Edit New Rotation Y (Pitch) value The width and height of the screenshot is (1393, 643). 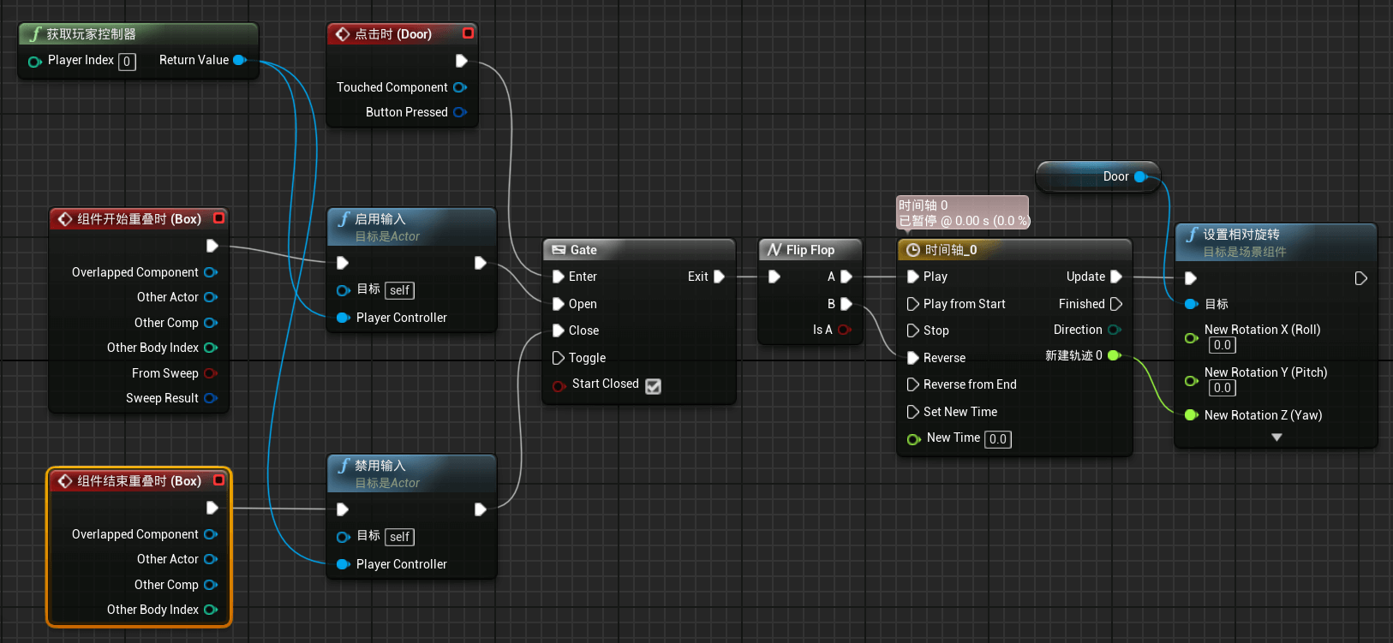[1223, 388]
